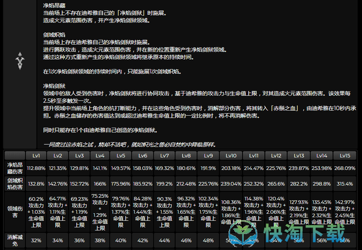The image size is (362, 250).
Task: Click the 315.4% cell in the Lv15 column
Action: [344, 183]
